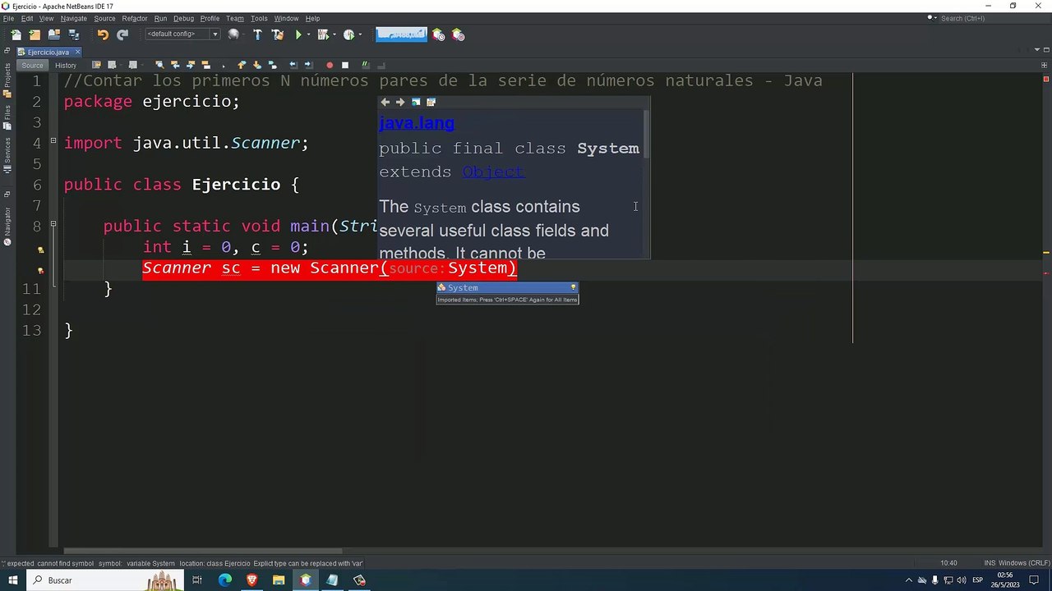Click the Open Project toolbar icon
This screenshot has width=1052, height=591.
coord(54,34)
